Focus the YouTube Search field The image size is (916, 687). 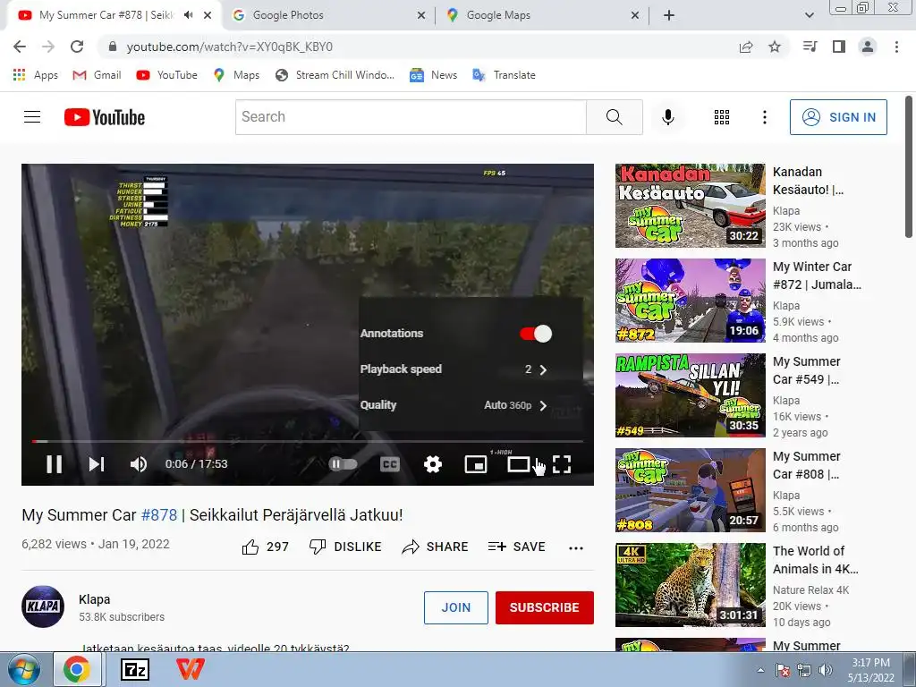pos(411,117)
